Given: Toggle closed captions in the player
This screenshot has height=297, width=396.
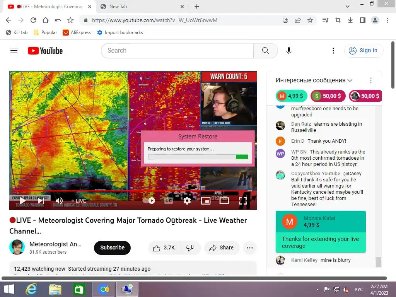Looking at the screenshot, I should click(x=169, y=201).
